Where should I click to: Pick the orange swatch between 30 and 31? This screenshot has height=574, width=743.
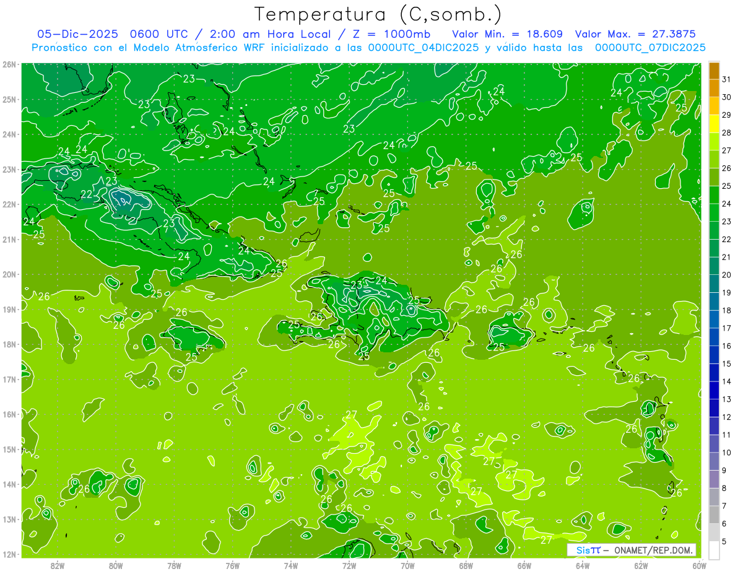pyautogui.click(x=714, y=89)
